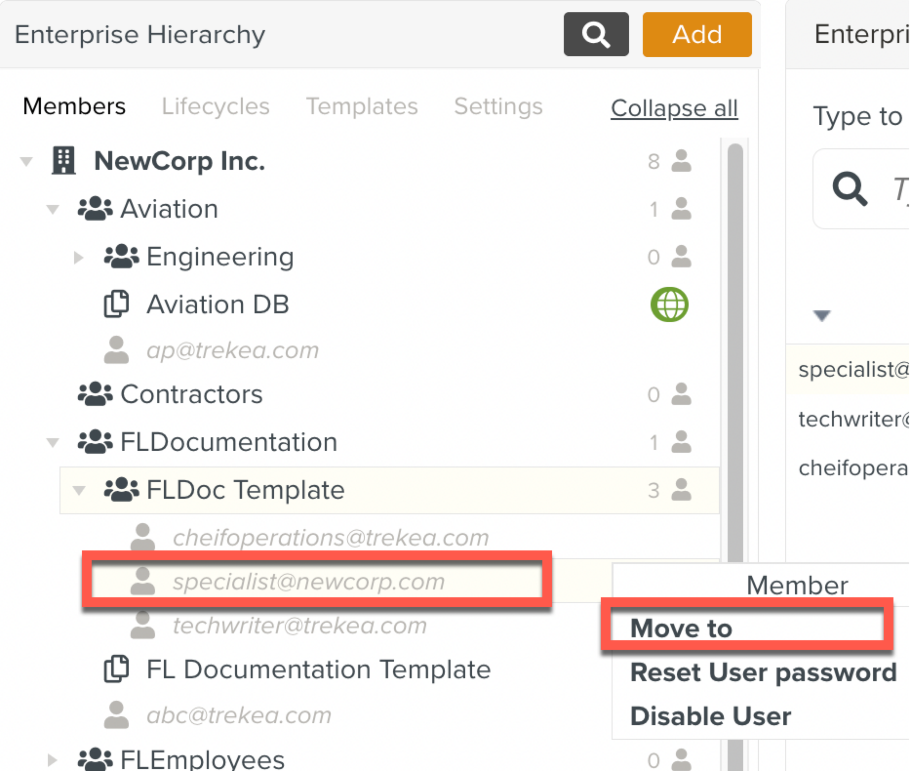
Task: Open the Templates tab
Action: tap(362, 106)
